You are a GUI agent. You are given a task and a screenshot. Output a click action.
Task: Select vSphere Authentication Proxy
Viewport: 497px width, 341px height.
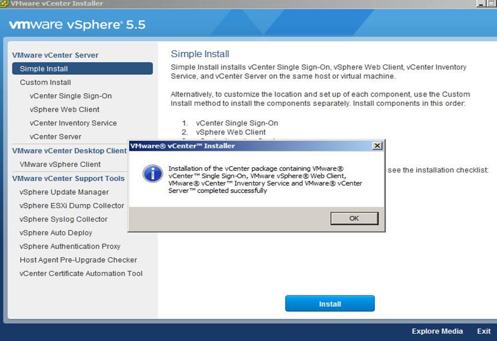[70, 247]
